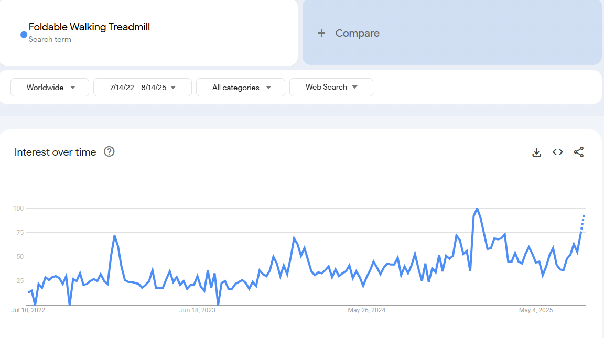This screenshot has width=604, height=338.
Task: Expand the Web Search type dropdown
Action: click(331, 88)
